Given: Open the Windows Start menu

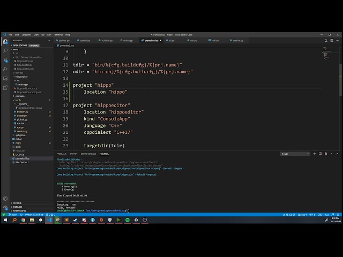Looking at the screenshot, I should (5, 220).
